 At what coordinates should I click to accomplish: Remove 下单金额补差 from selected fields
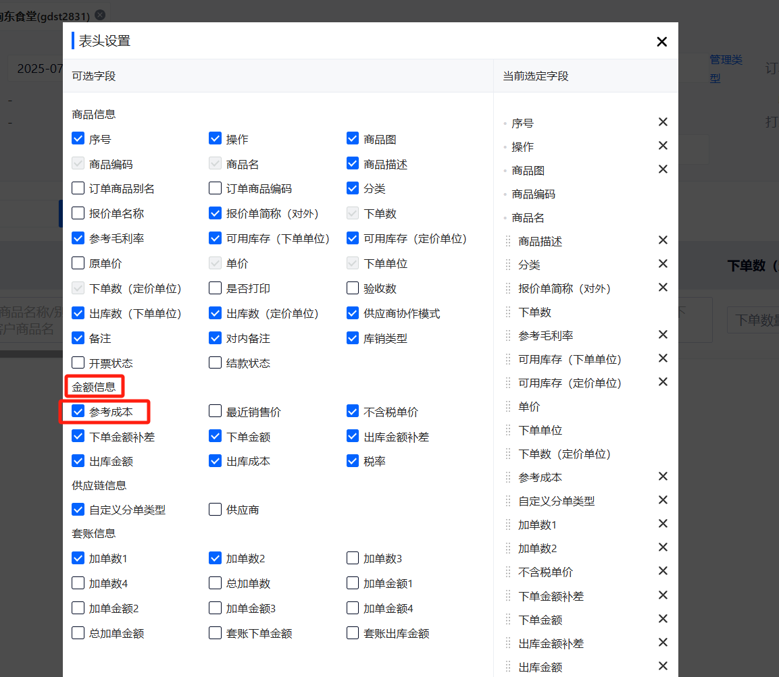click(663, 595)
